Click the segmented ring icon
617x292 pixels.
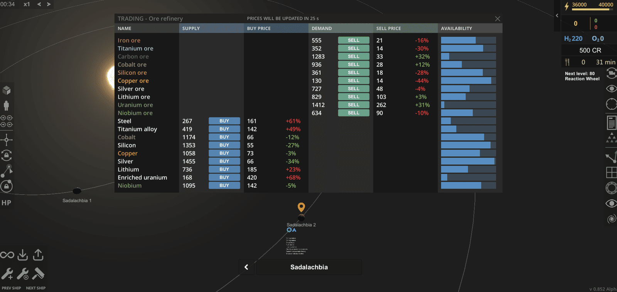[x=612, y=188]
